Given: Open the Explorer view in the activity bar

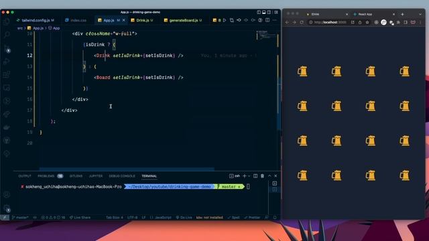Looking at the screenshot, I should point(7,21).
